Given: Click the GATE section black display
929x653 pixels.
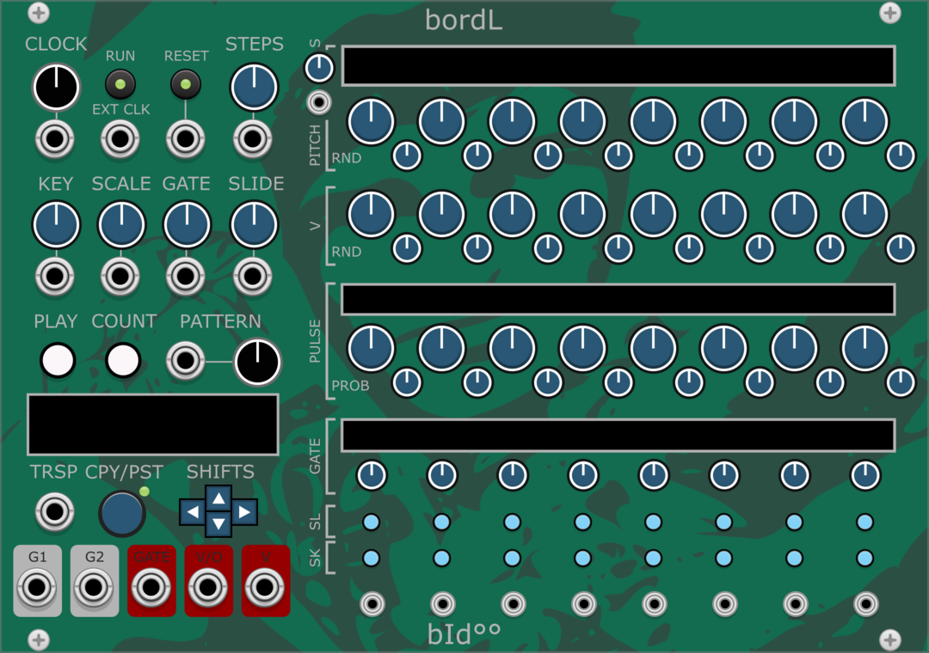Looking at the screenshot, I should [618, 435].
